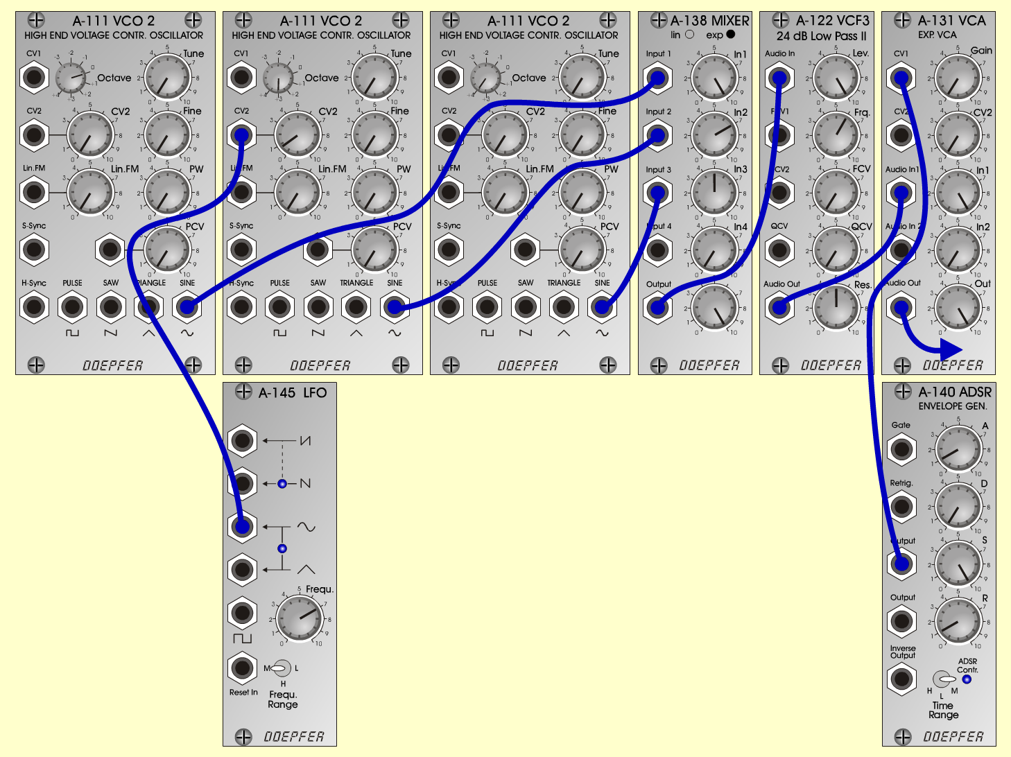The image size is (1011, 757).
Task: Click the Audio Out jack on A-122 VCF3
Action: [x=779, y=307]
